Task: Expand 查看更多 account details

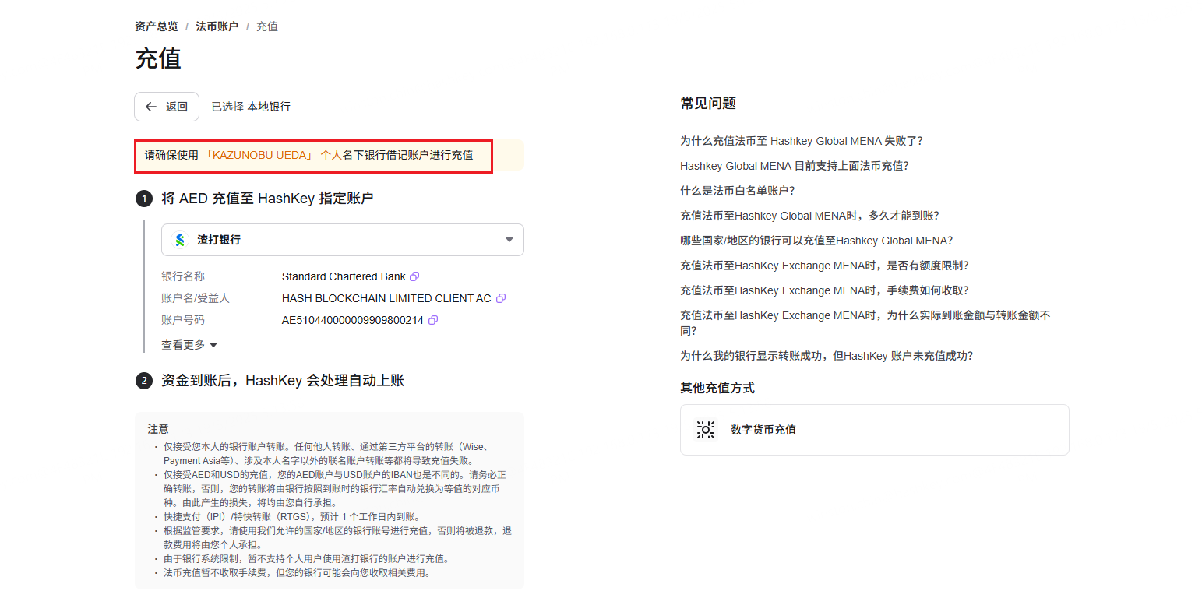Action: (x=189, y=345)
